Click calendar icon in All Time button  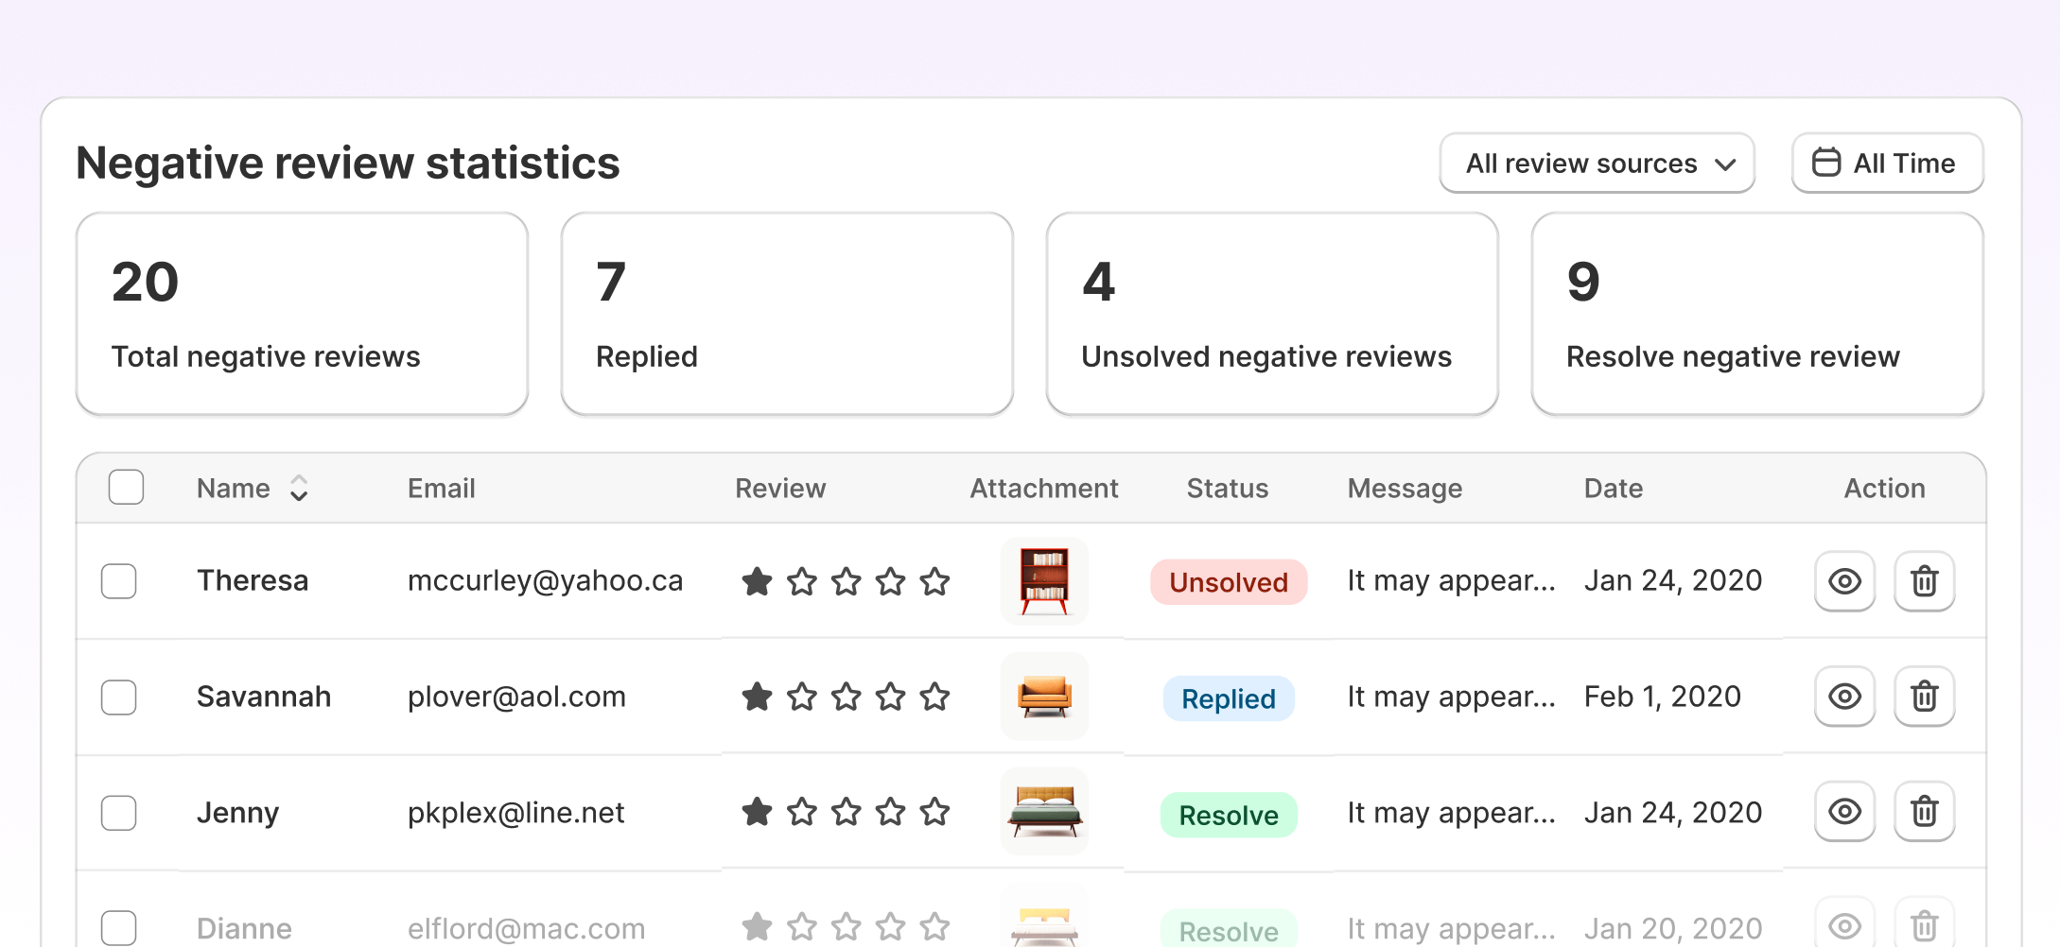(x=1825, y=163)
